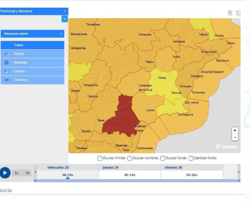Click the Hellín label on the map
This screenshot has width=251, height=203.
pyautogui.click(x=150, y=62)
